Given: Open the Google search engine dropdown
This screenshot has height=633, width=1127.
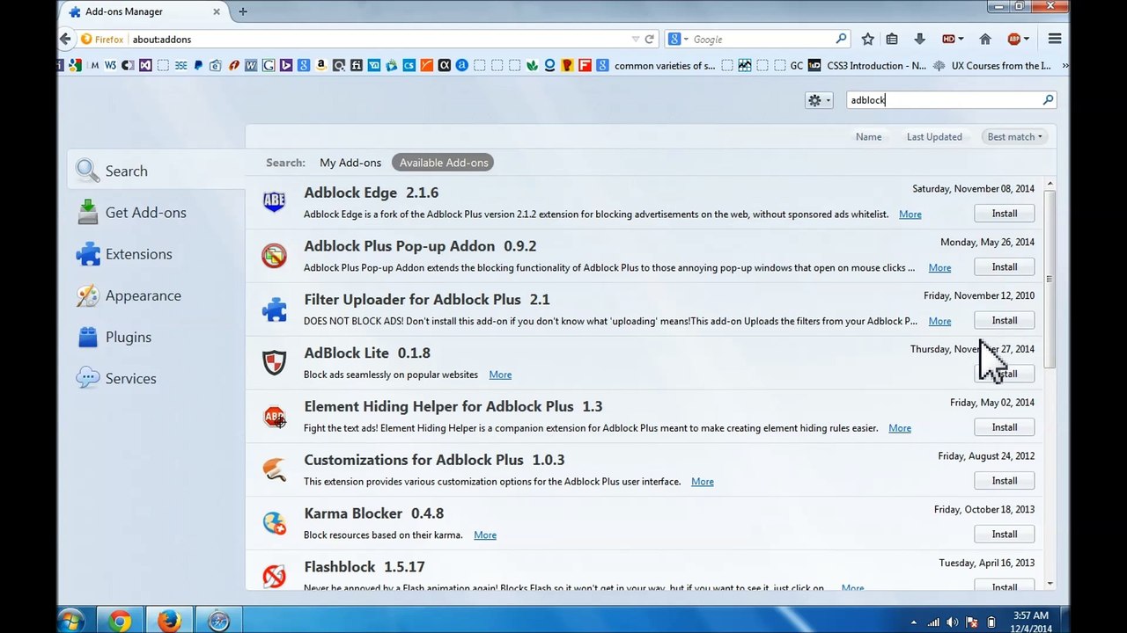Looking at the screenshot, I should coord(678,39).
